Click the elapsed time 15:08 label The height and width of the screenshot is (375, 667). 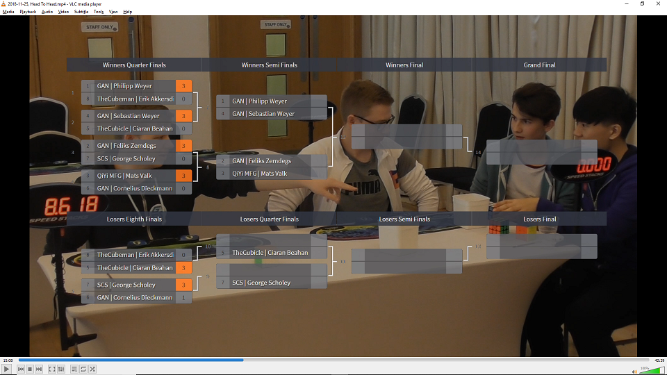[8, 360]
